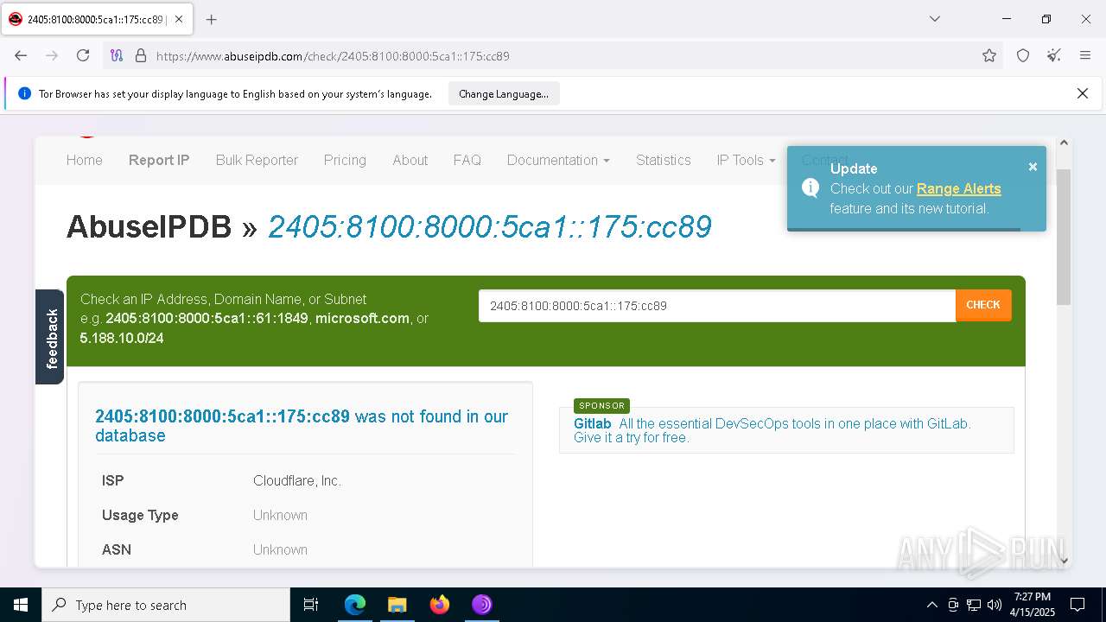Open the notification center icon
This screenshot has width=1106, height=622.
(1077, 605)
